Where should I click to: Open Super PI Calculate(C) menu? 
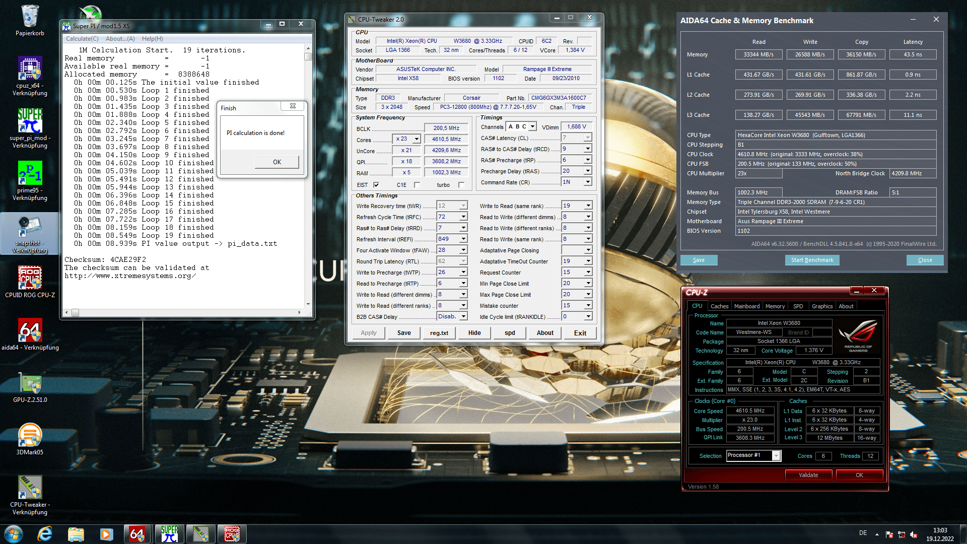pyautogui.click(x=82, y=39)
